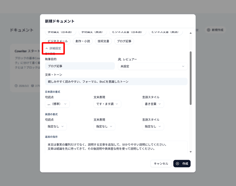Click the dialog scrollbar up arrow
Viewport: 236px width, 186px height.
(190, 33)
